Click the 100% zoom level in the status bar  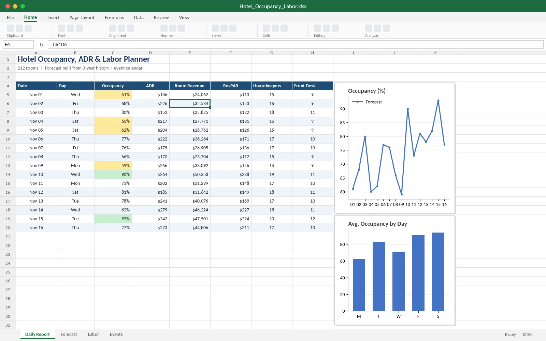[x=527, y=335]
